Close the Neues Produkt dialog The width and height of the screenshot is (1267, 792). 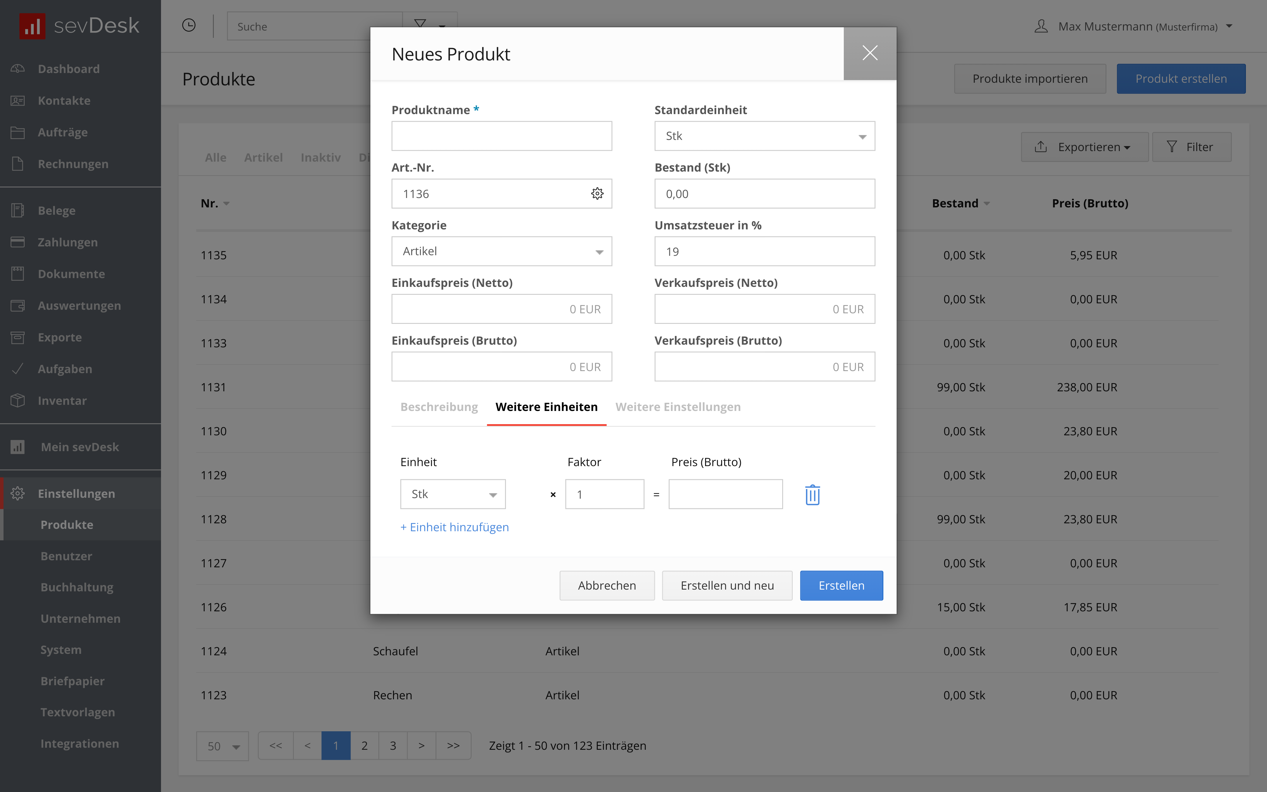pyautogui.click(x=870, y=53)
